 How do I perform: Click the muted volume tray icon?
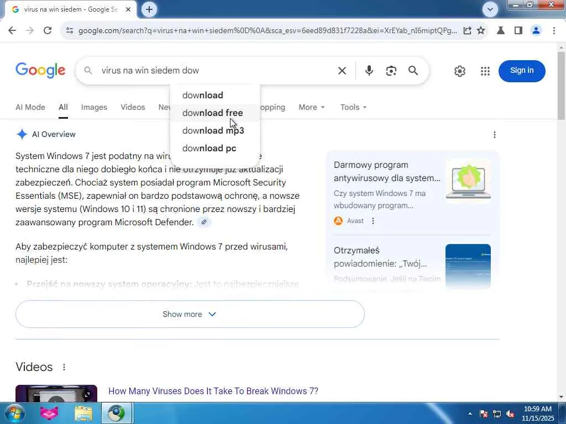510,414
